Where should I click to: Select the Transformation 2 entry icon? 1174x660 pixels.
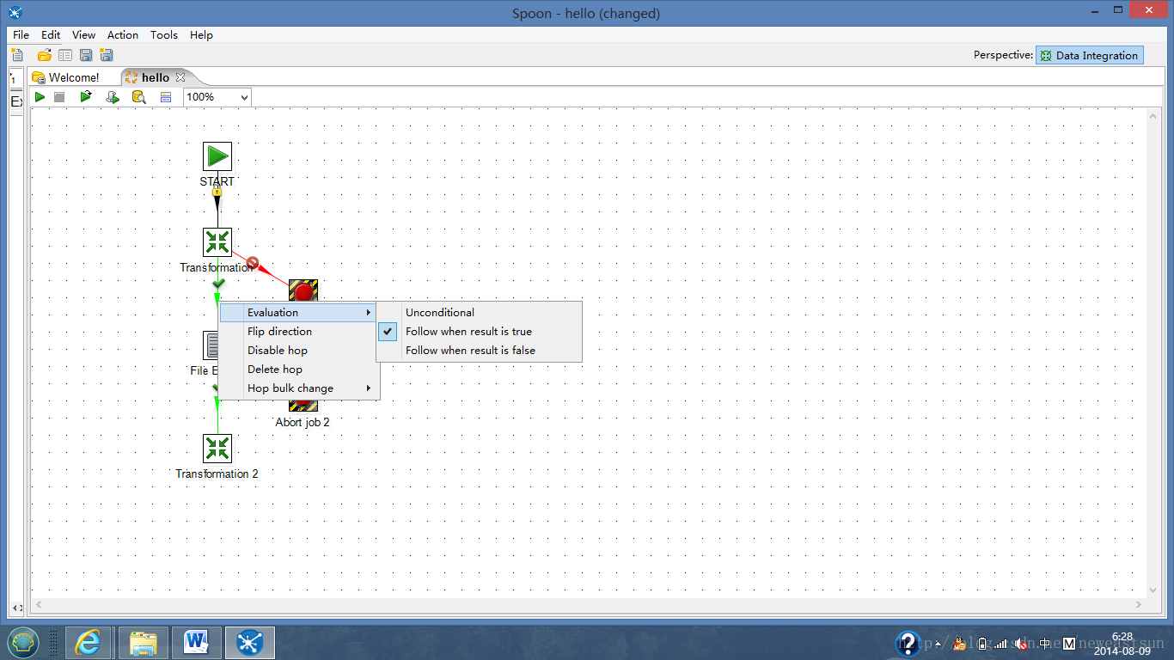point(217,449)
